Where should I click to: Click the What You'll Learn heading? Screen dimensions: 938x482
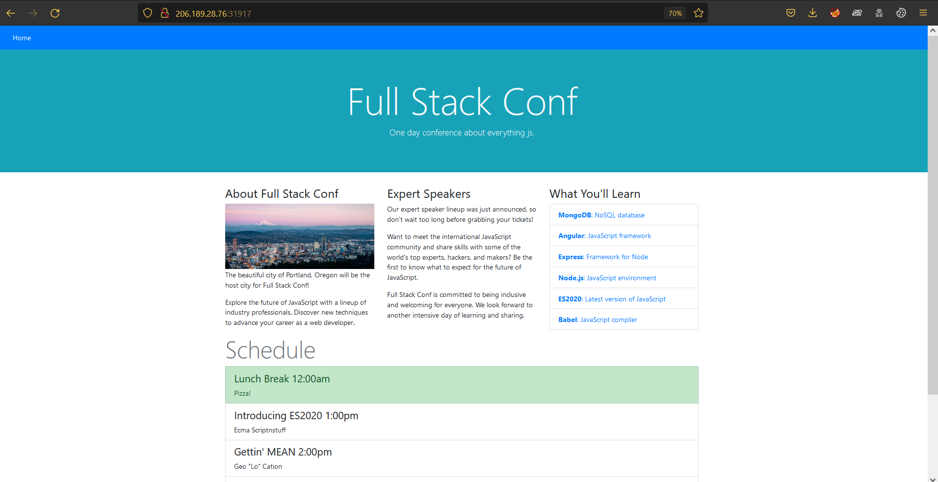click(x=595, y=194)
